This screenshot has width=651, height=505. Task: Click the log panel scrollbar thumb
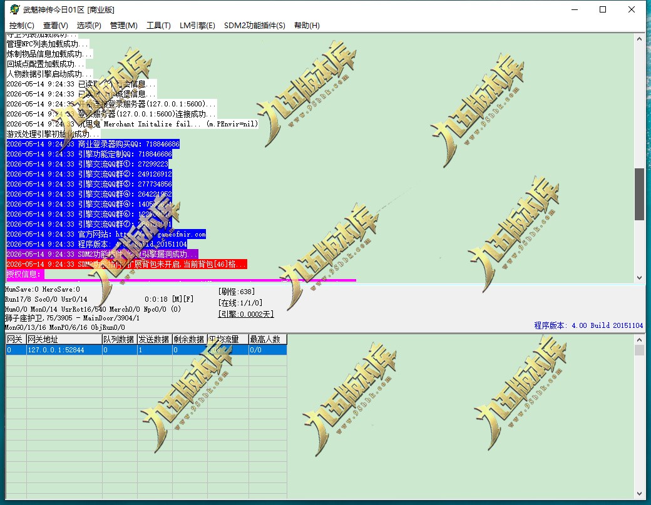(x=639, y=194)
